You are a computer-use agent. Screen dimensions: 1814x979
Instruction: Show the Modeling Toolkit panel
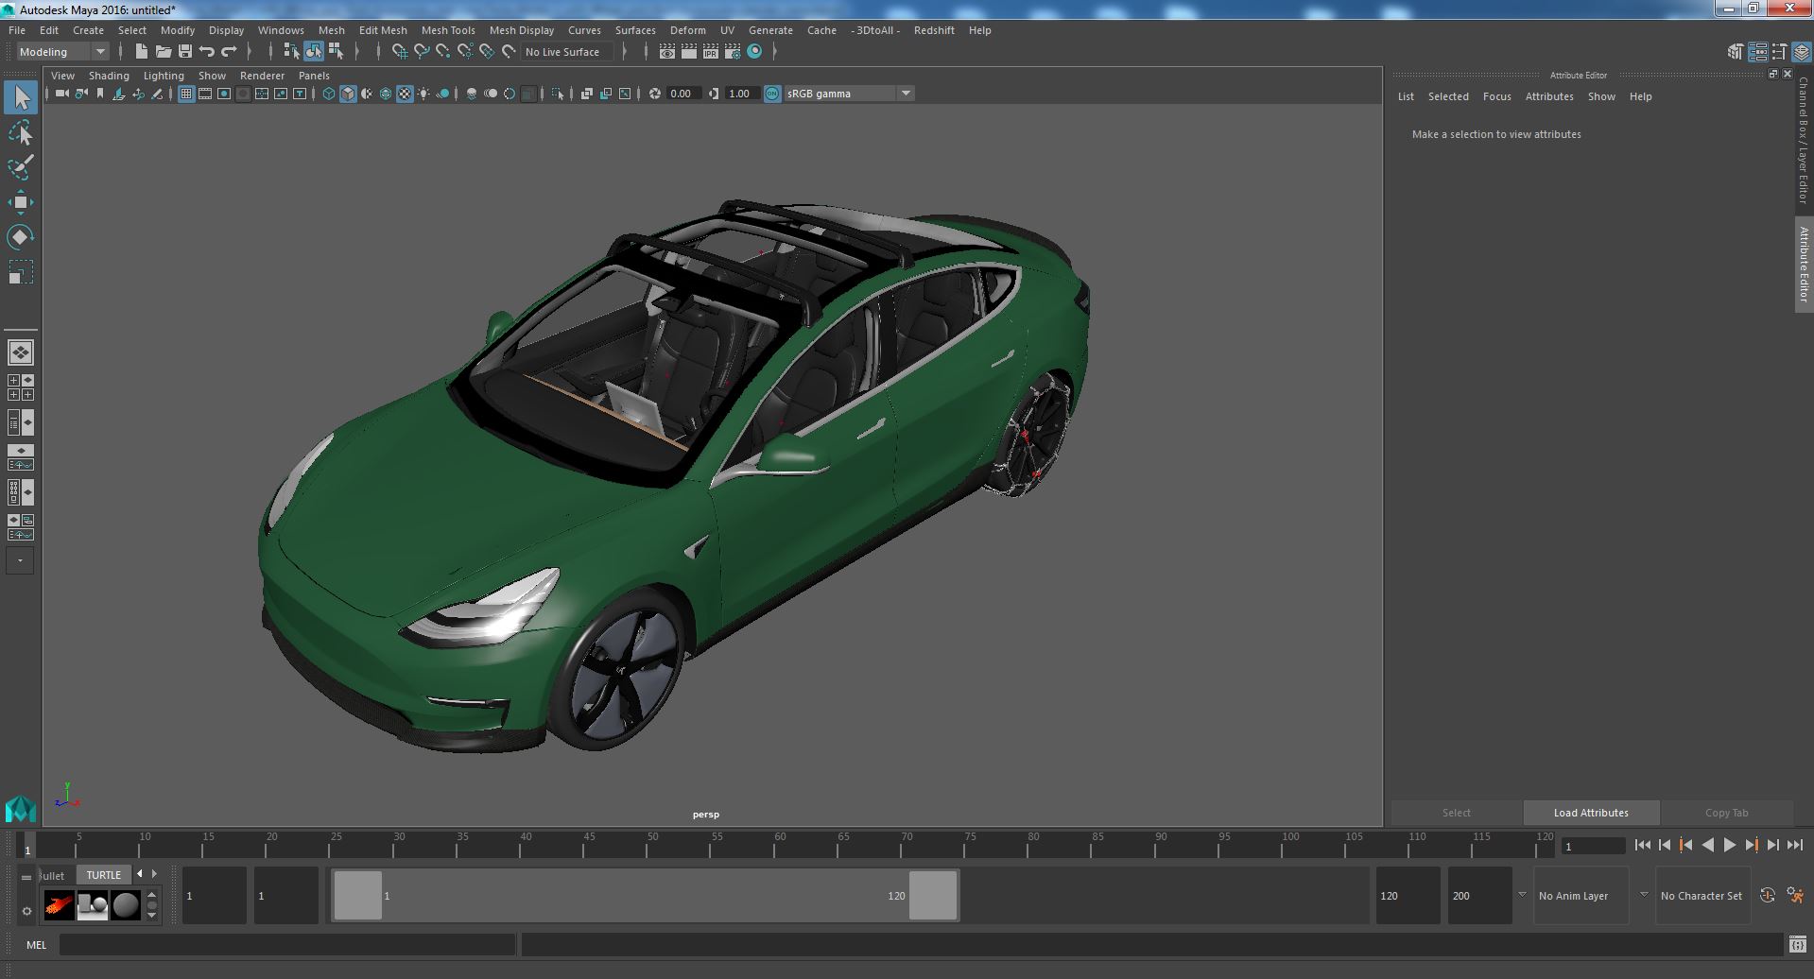click(1736, 52)
